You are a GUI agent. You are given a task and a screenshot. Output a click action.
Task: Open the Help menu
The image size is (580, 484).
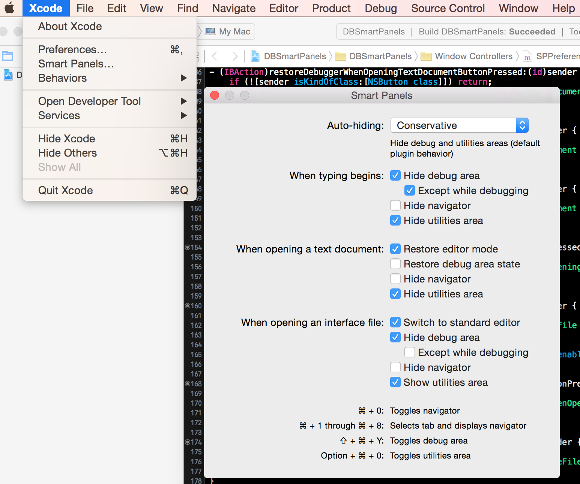[x=563, y=8]
